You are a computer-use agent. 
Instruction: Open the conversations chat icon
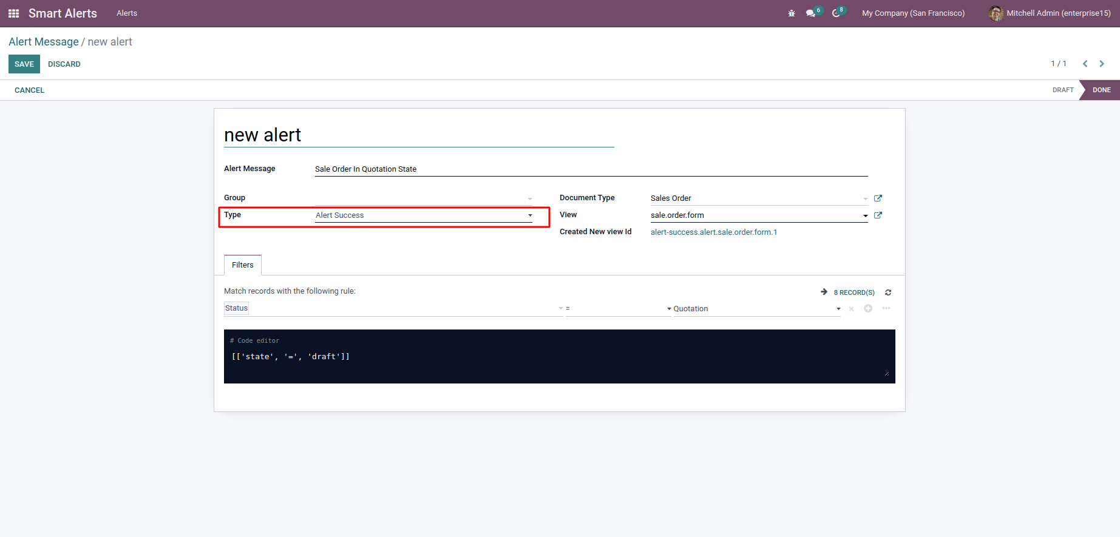pyautogui.click(x=811, y=13)
